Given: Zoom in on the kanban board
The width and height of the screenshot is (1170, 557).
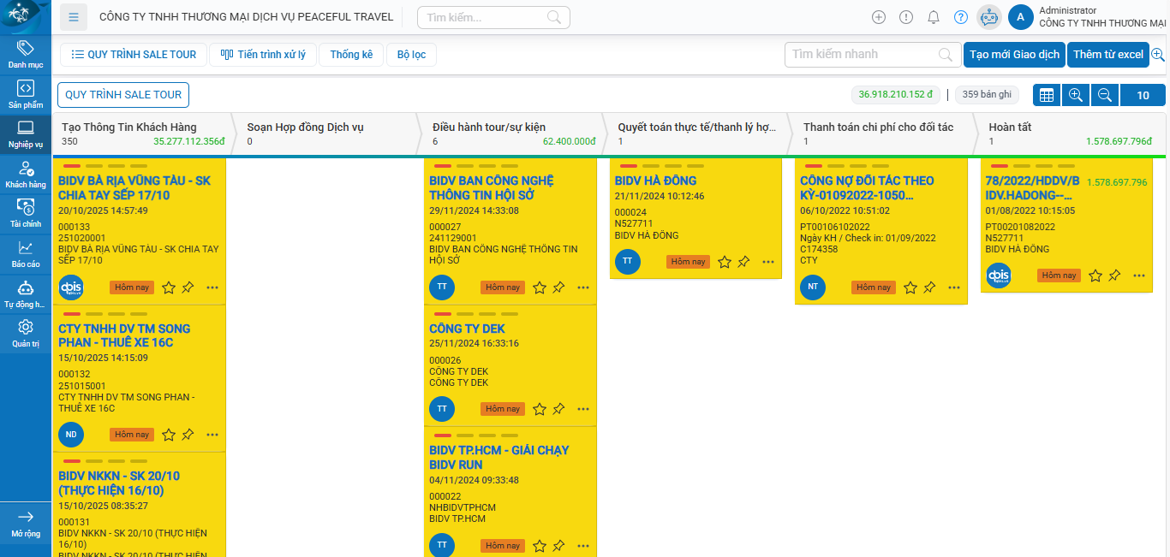Looking at the screenshot, I should coord(1076,95).
